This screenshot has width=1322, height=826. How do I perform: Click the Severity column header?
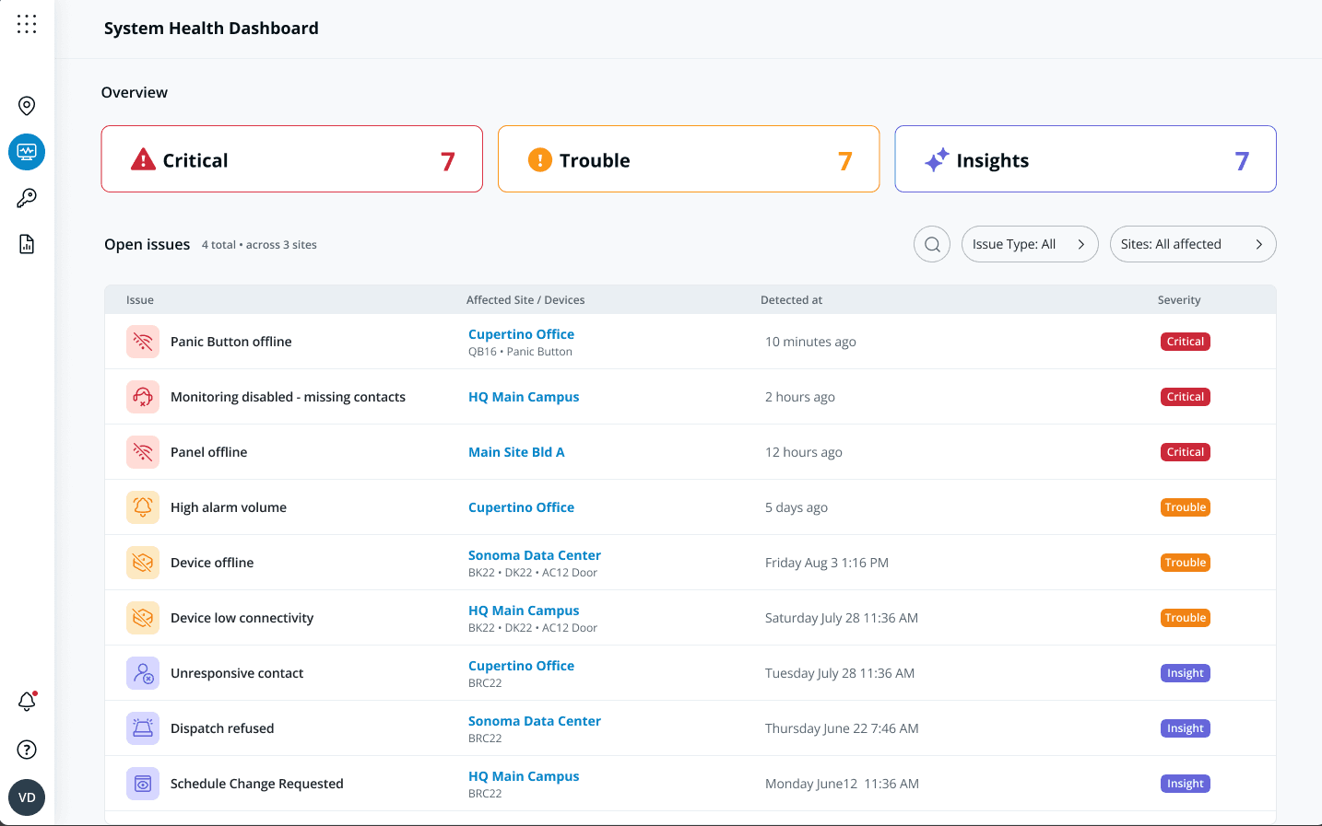(1179, 300)
